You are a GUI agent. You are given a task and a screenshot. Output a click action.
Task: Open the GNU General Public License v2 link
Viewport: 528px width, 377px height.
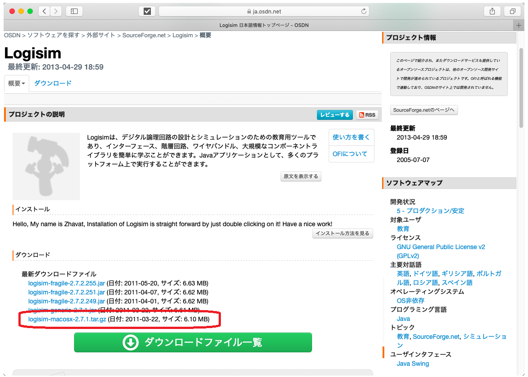441,247
